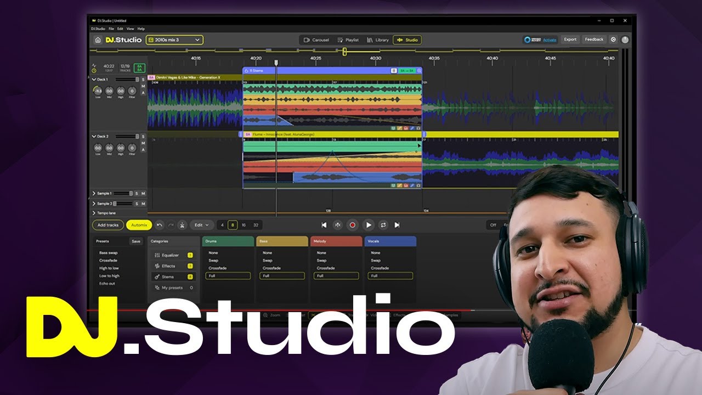Undo the last action
Viewport: 702px width, 395px height.
[x=159, y=225]
